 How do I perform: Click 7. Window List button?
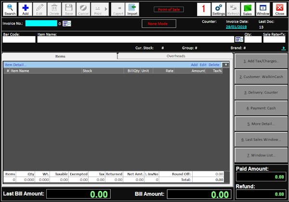pyautogui.click(x=261, y=155)
